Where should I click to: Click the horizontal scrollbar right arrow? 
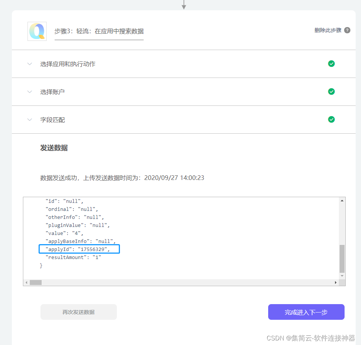336,282
